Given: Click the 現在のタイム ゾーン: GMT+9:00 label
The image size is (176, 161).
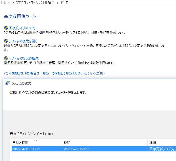Looking at the screenshot, I should click(x=31, y=134).
